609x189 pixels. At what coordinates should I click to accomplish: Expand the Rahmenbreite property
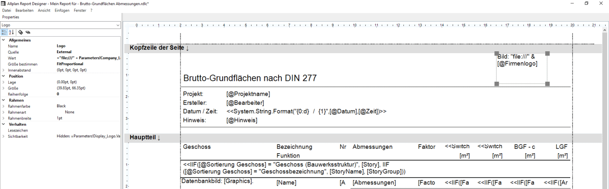click(3, 118)
